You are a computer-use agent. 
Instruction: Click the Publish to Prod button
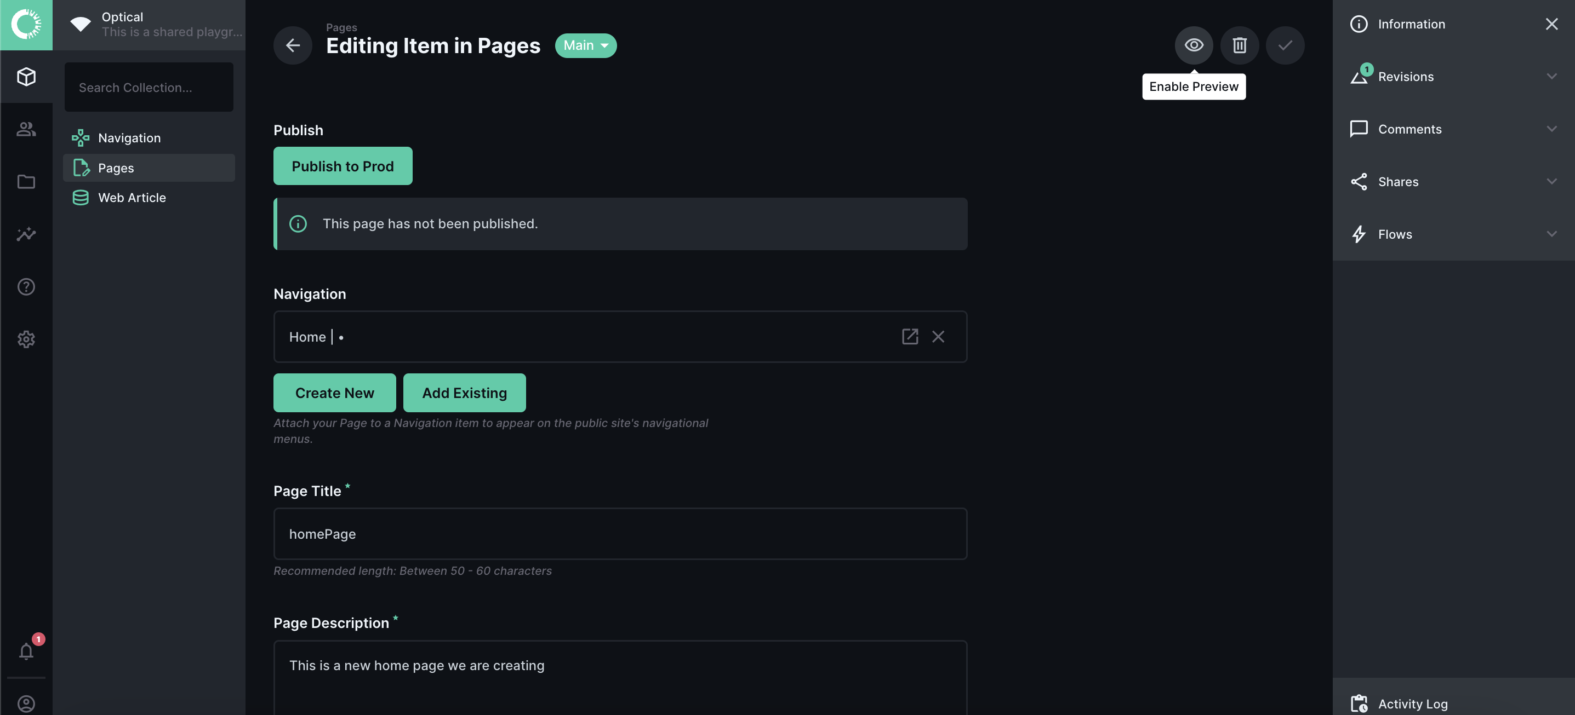343,166
